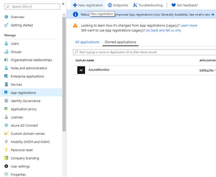Click the Azure AD Connect diamond icon
The width and height of the screenshot is (216, 177).
[6, 125]
